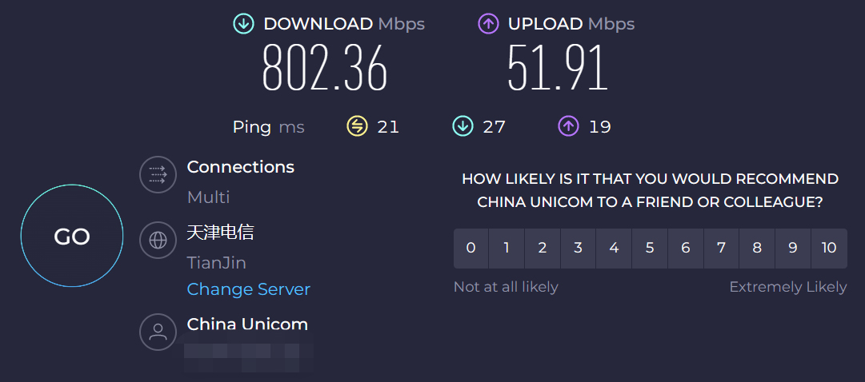
Task: Open the Change Server link
Action: pos(248,289)
